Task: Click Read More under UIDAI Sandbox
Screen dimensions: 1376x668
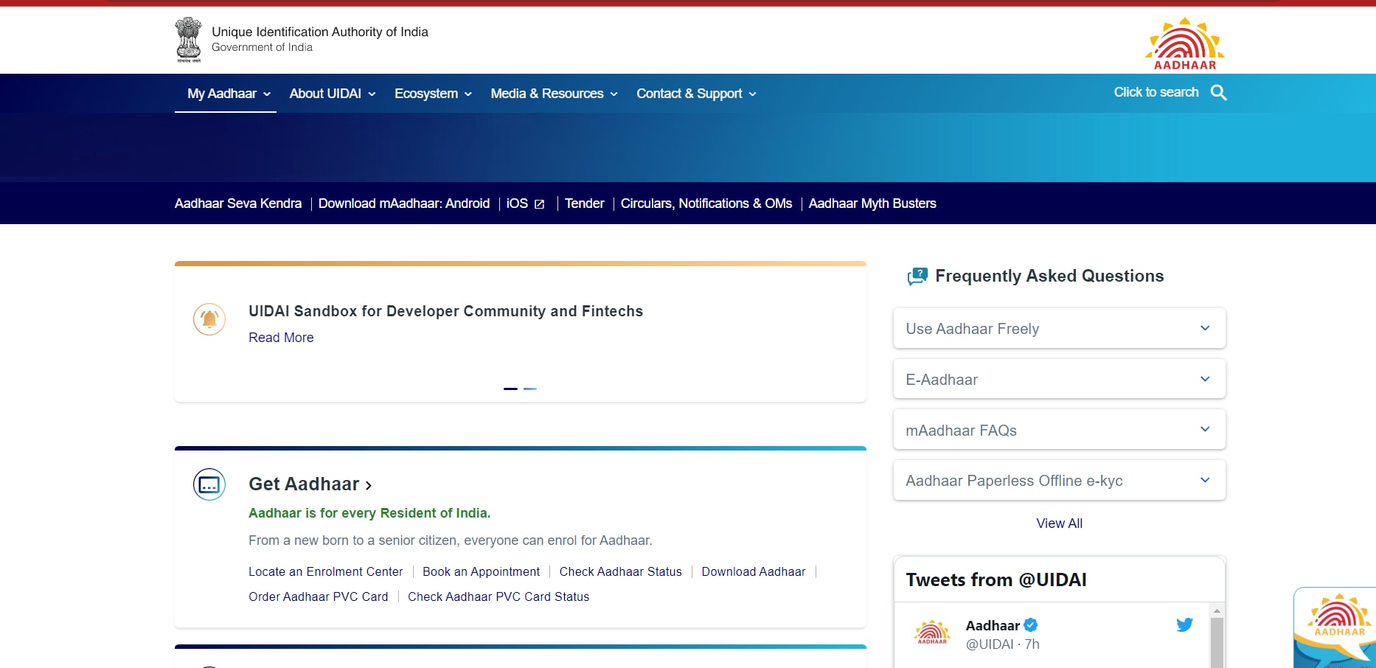Action: pyautogui.click(x=281, y=338)
